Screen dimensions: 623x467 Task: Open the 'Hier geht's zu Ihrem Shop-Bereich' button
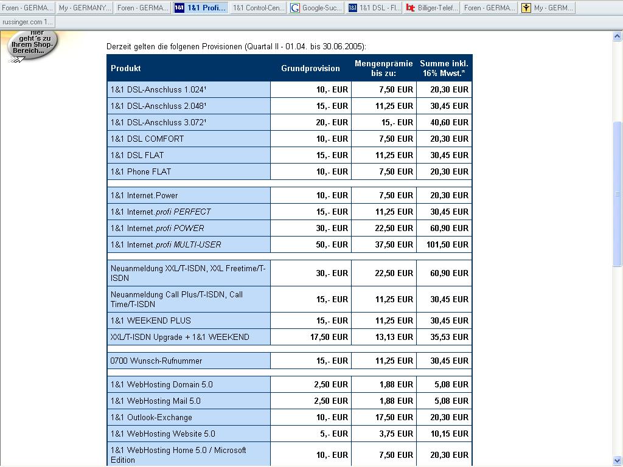pyautogui.click(x=32, y=45)
